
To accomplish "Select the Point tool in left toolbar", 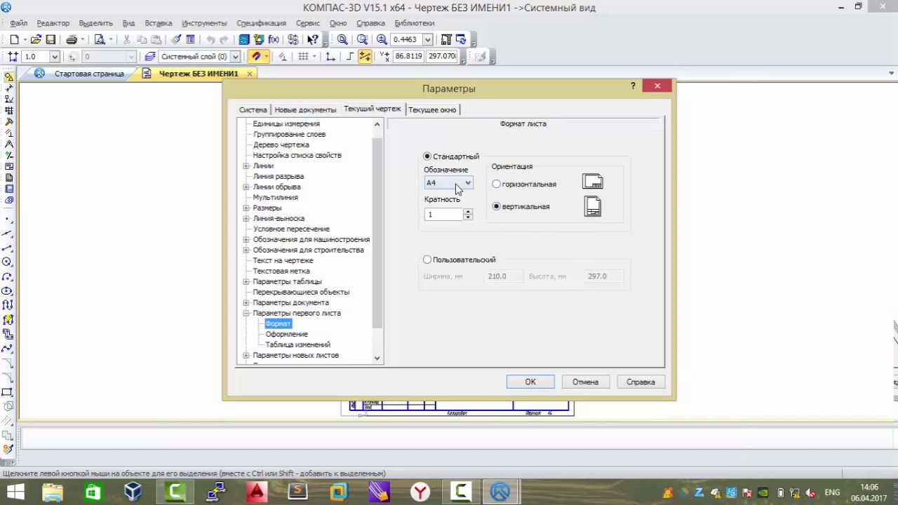I will 8,220.
